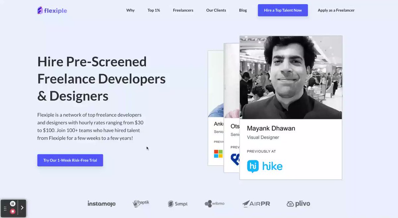Click the Haptik client logo
The width and height of the screenshot is (398, 218).
tap(141, 203)
